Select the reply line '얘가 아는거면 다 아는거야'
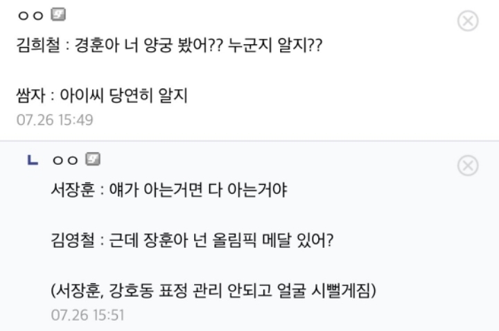Screen dimensions: 499x331 pyautogui.click(x=170, y=190)
